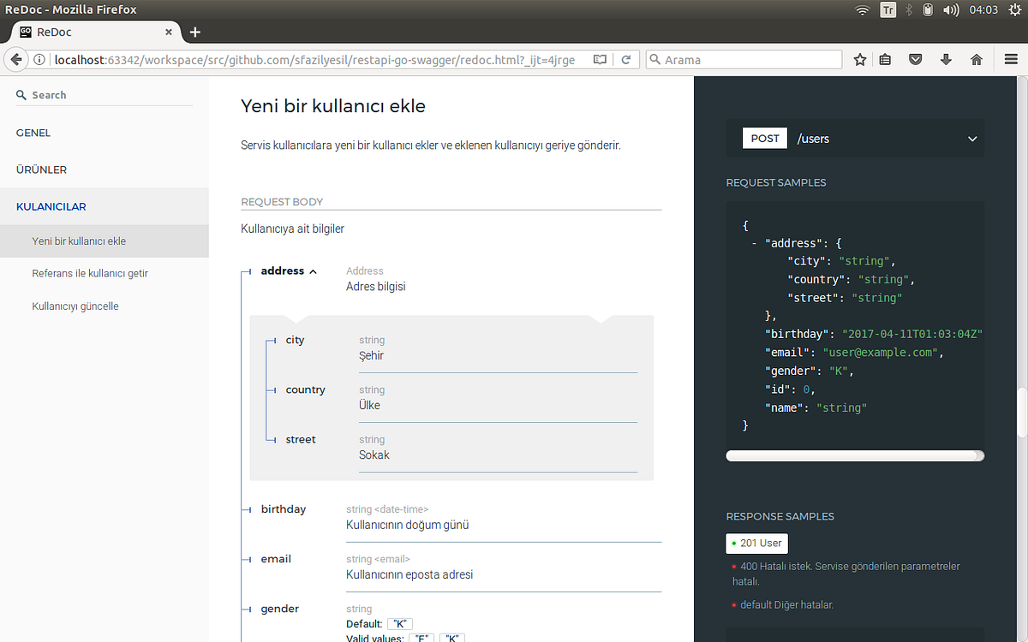
Task: Open the Firefox hamburger menu
Action: tap(1011, 60)
